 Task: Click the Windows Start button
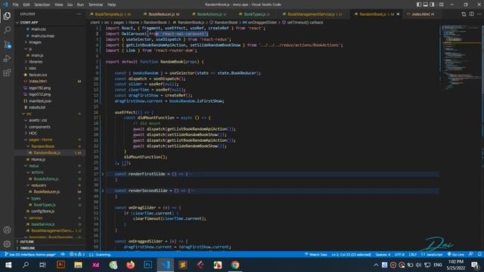coord(8,265)
